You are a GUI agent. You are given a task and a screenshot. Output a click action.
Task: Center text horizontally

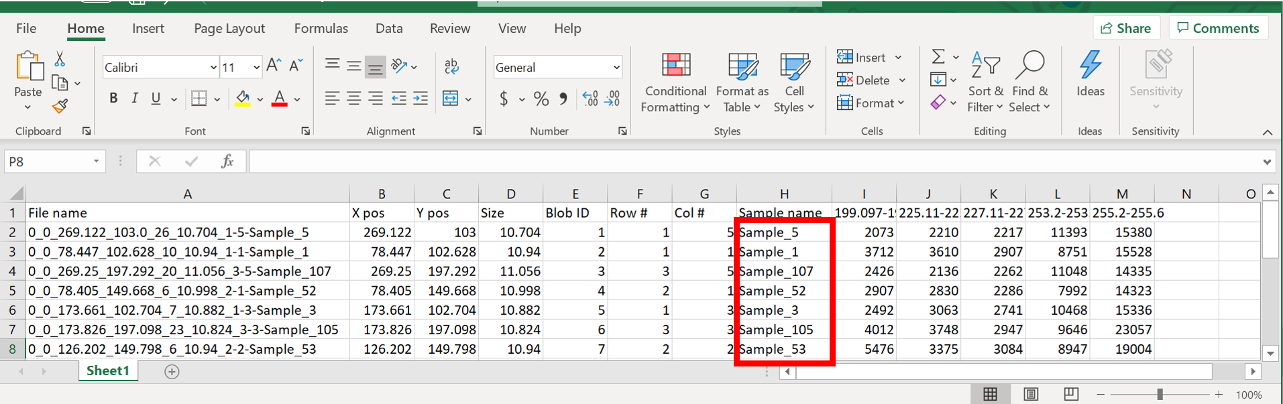353,98
